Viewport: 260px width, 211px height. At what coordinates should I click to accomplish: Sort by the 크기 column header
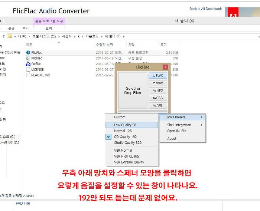169,44
